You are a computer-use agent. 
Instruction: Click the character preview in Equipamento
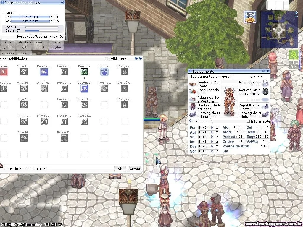229,101
